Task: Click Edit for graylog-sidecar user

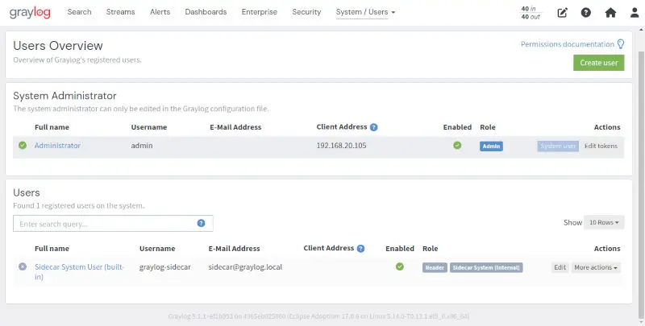Action: 560,267
